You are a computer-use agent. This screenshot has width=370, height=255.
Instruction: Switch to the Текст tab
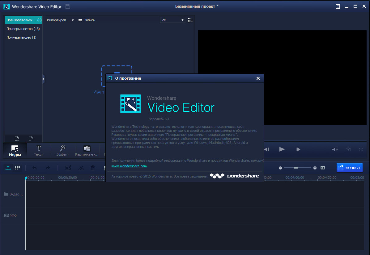pyautogui.click(x=39, y=150)
